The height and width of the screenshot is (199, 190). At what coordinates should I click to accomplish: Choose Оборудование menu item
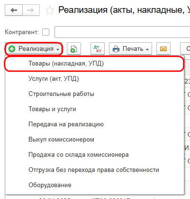click(x=94, y=185)
